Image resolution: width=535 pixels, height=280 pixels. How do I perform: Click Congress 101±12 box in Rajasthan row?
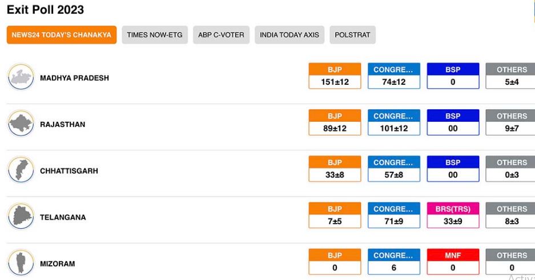click(x=394, y=123)
